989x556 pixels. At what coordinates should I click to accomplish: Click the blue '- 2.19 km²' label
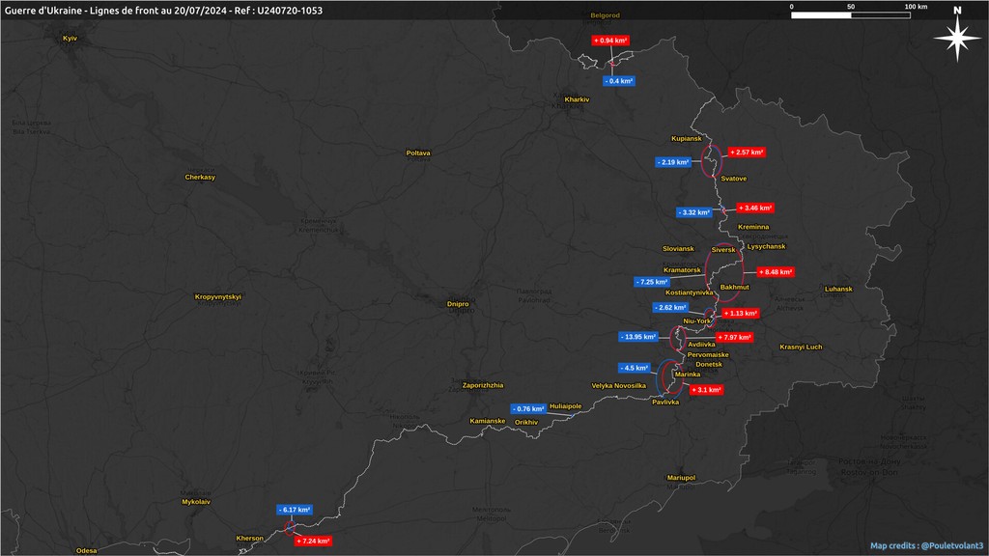pyautogui.click(x=673, y=162)
